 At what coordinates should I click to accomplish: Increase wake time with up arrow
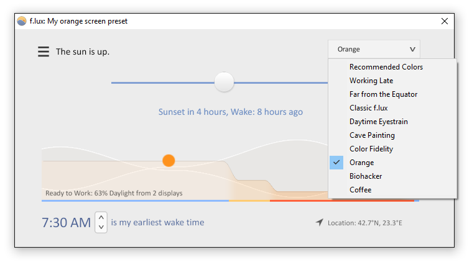click(x=101, y=217)
